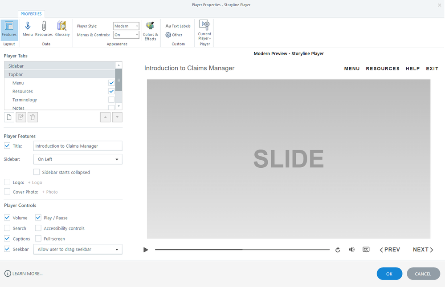Click the OK button

click(389, 274)
